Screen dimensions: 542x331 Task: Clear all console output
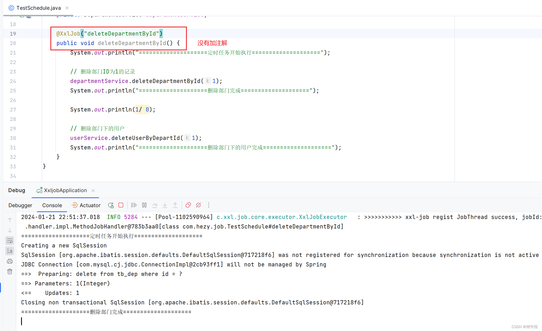[10, 271]
